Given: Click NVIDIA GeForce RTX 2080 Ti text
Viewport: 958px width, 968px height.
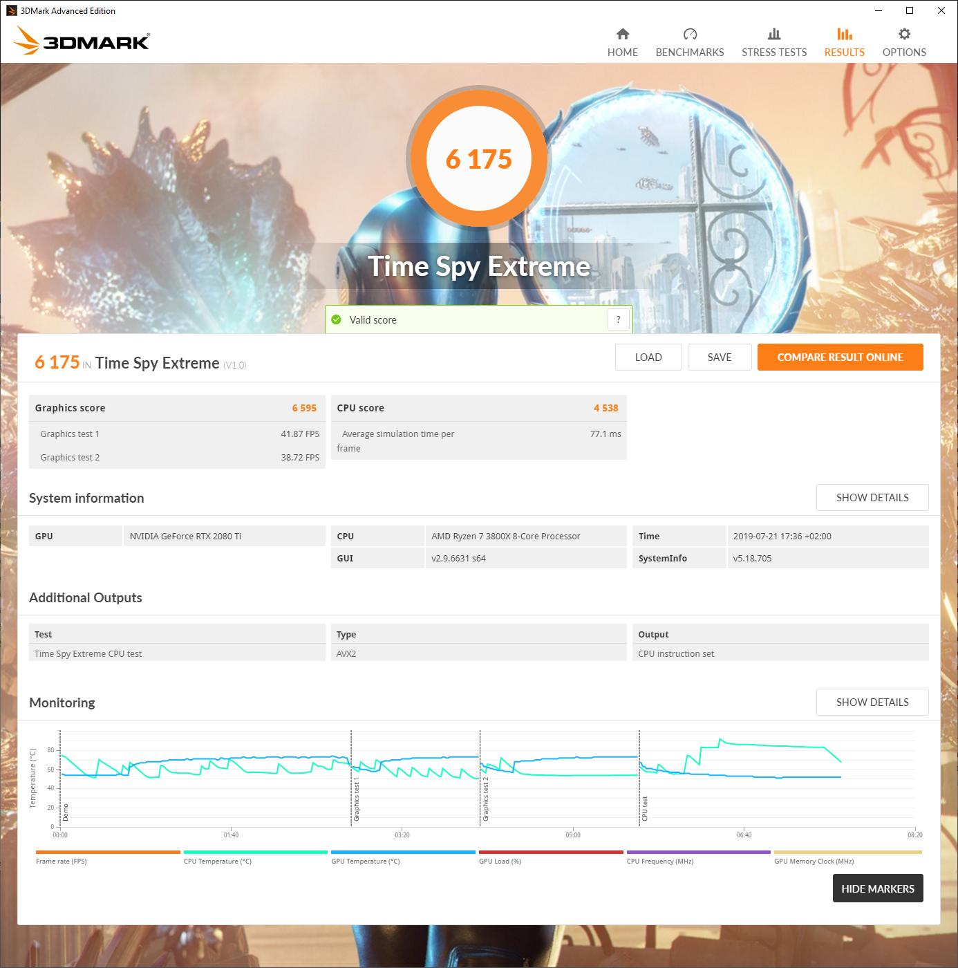Looking at the screenshot, I should click(185, 537).
